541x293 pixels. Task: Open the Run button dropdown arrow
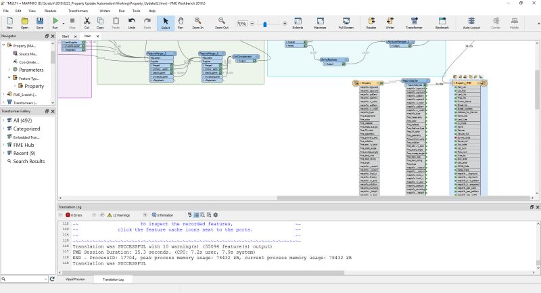(65, 22)
